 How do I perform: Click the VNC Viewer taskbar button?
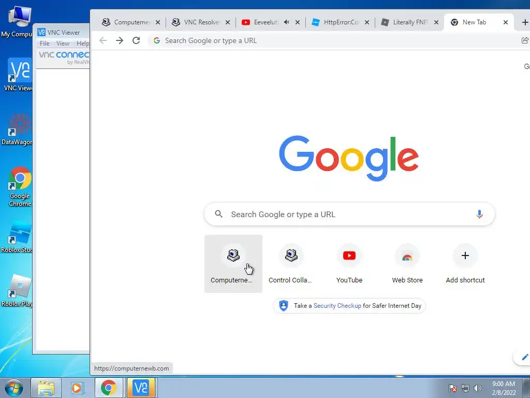[141, 388]
